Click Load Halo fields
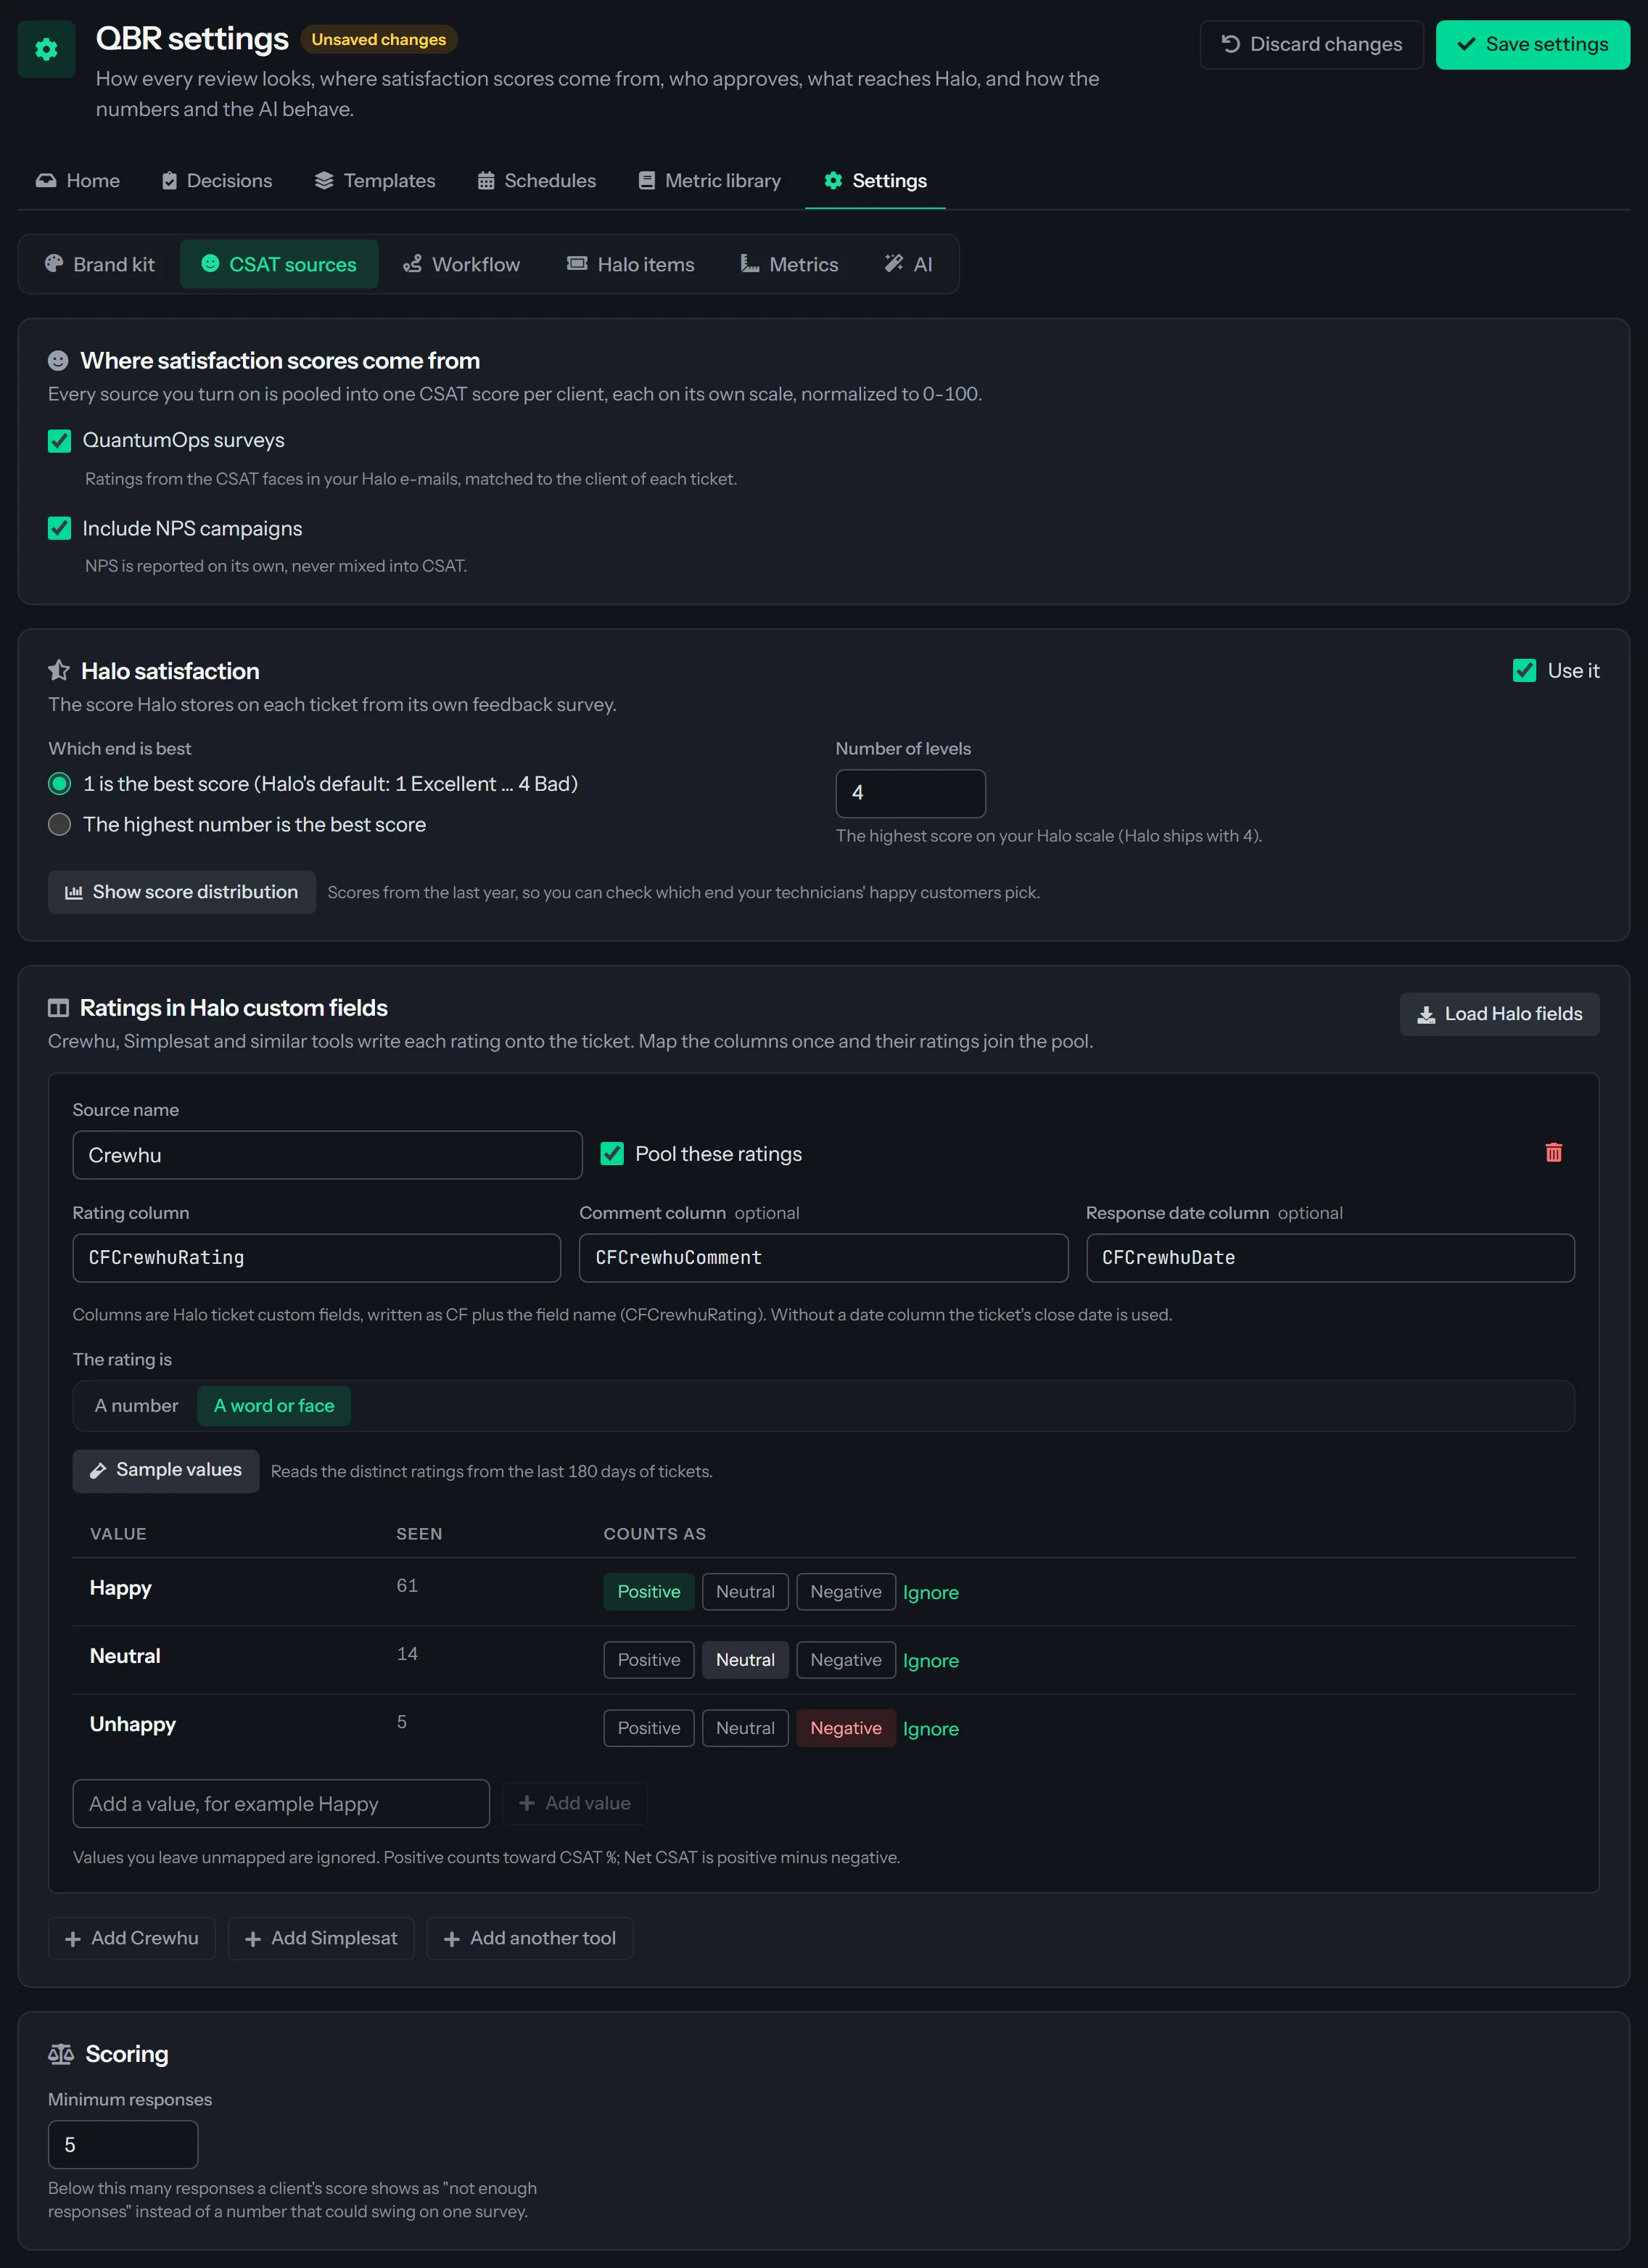1648x2268 pixels. point(1499,1014)
